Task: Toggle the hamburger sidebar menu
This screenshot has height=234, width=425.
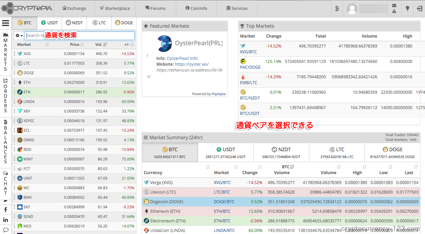Action: click(5, 23)
